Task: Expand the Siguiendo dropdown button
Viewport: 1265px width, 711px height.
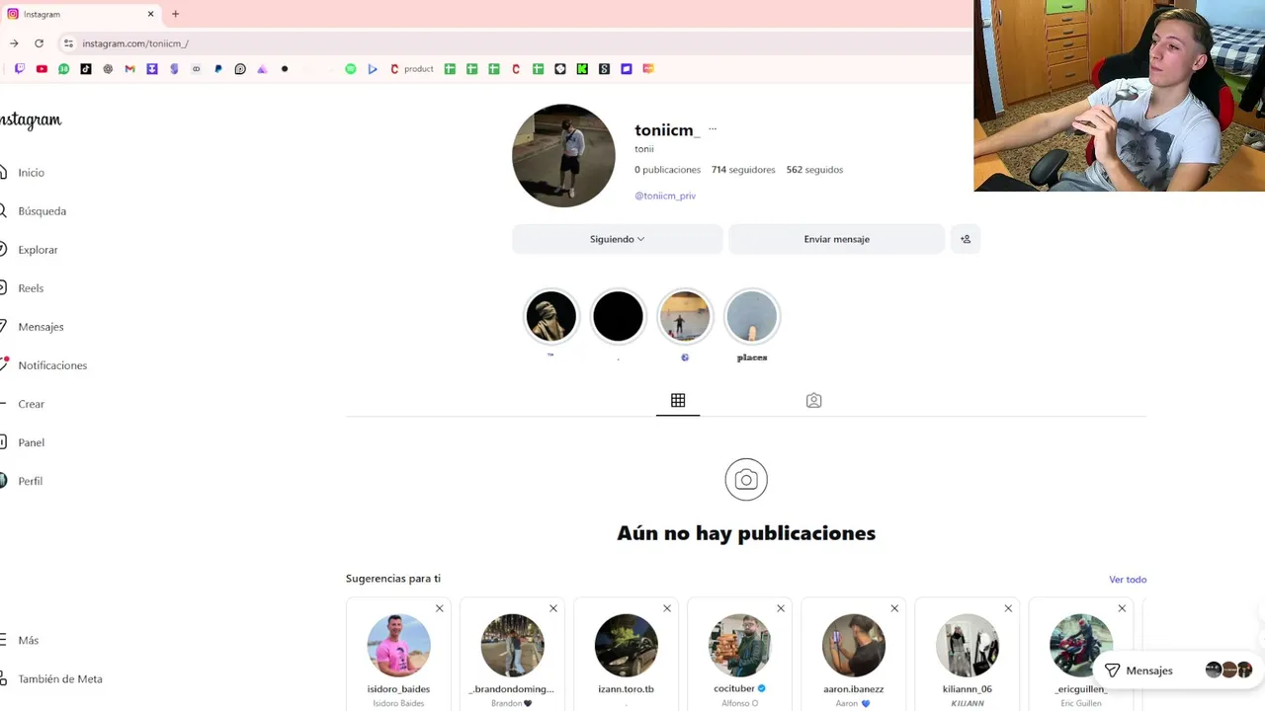Action: (618, 239)
